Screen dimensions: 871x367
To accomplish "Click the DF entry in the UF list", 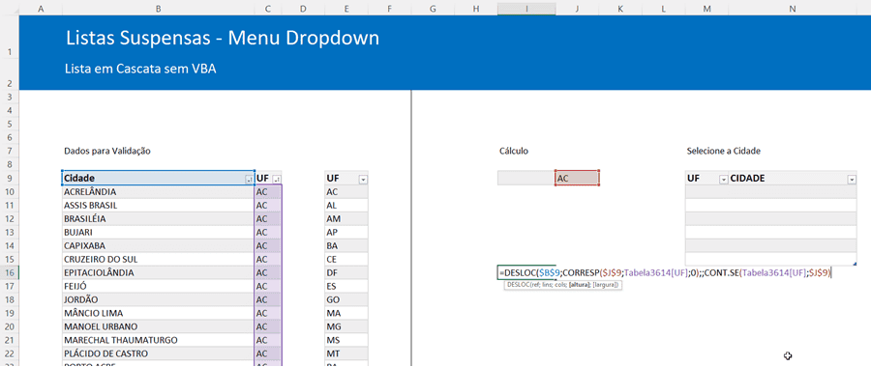I will point(346,272).
